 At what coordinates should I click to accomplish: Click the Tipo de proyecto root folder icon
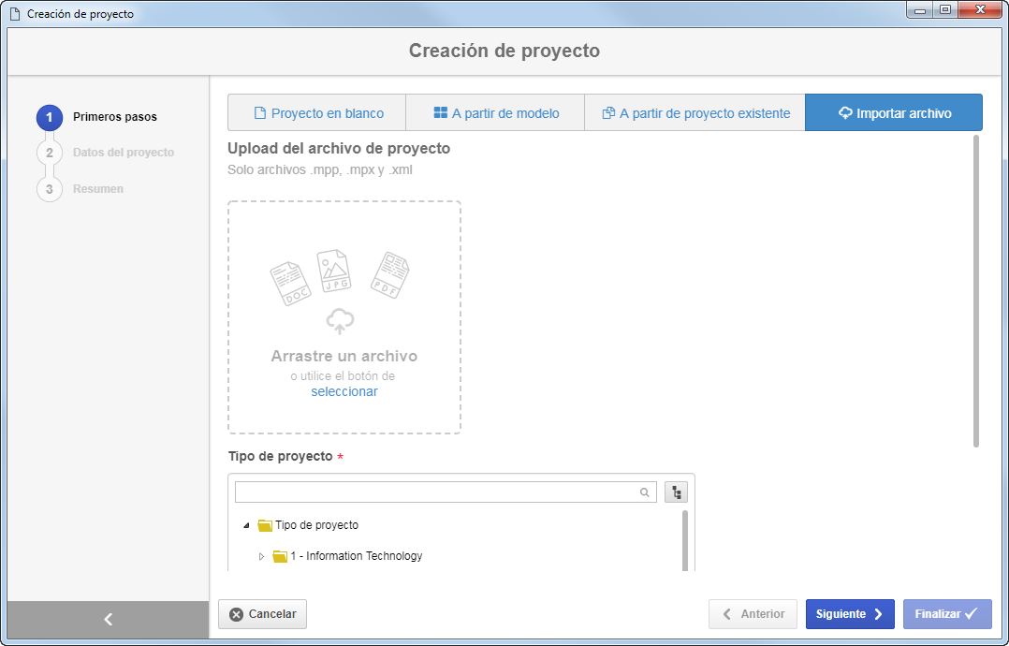coord(265,525)
